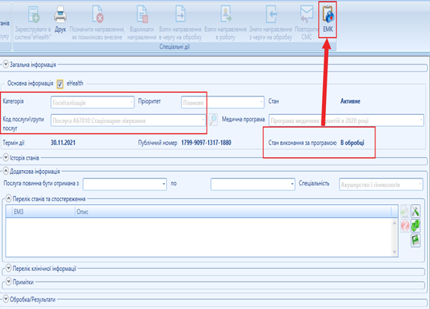Click the Друк printer icon
Image resolution: width=430 pixels, height=309 pixels.
coord(60,14)
